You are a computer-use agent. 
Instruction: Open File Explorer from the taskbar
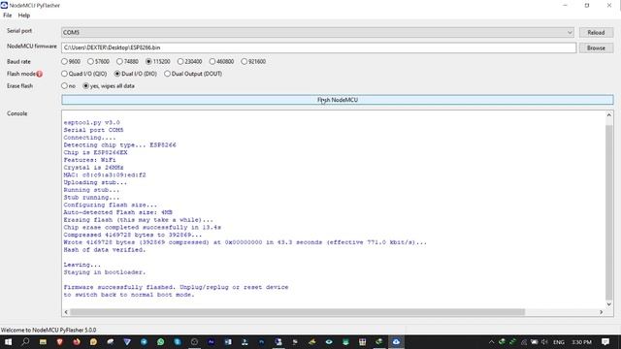43,342
